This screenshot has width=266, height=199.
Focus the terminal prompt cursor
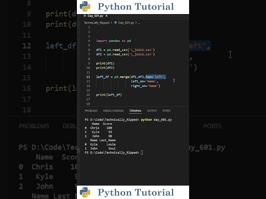click(142, 153)
